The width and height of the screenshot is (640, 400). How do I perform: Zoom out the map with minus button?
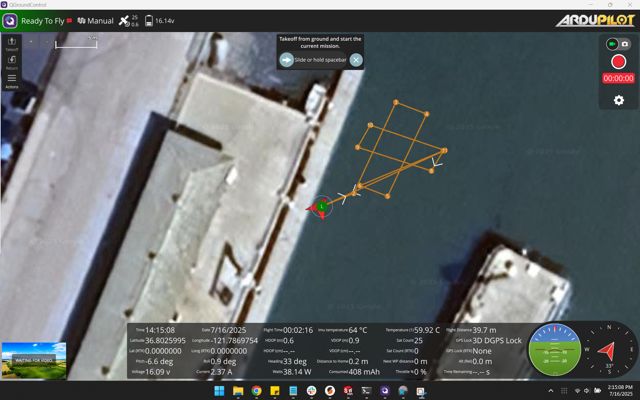coord(47,42)
